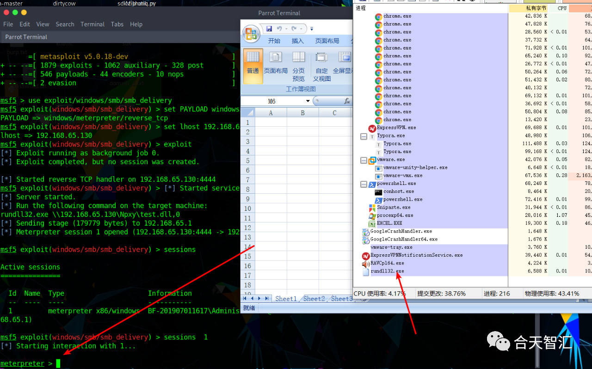Select column A header in Excel
This screenshot has height=369, width=592.
[271, 113]
